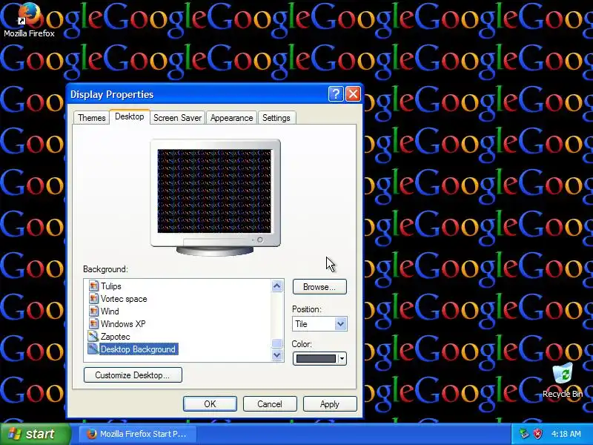Click the black color swatch
Viewport: 593px width, 445px height.
coord(316,358)
